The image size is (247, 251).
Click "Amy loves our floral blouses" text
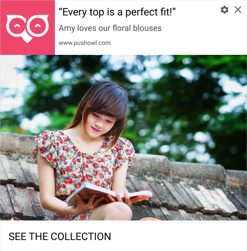[110, 28]
